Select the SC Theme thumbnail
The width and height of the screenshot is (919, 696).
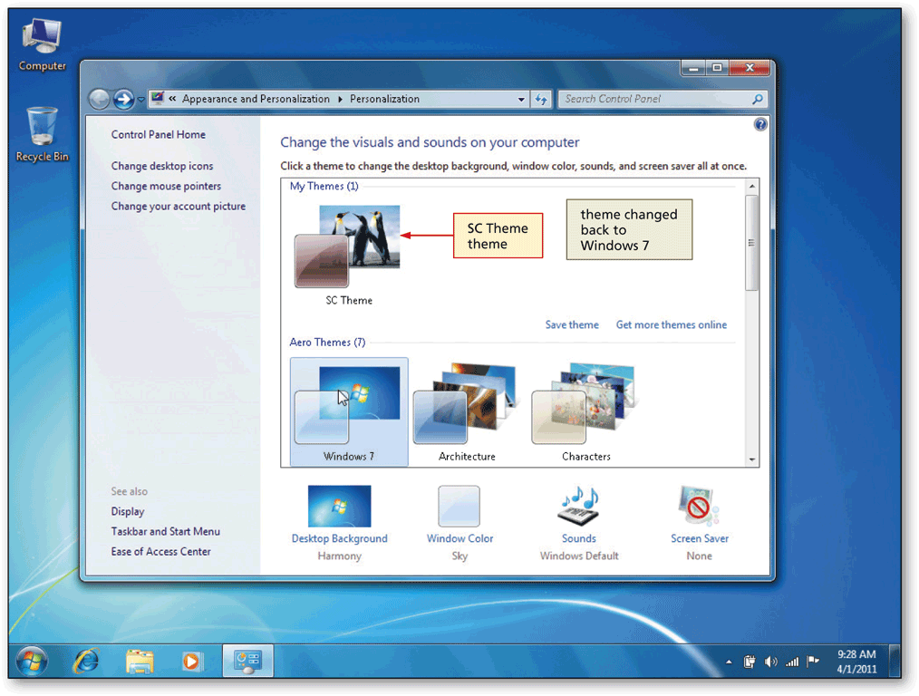click(348, 246)
